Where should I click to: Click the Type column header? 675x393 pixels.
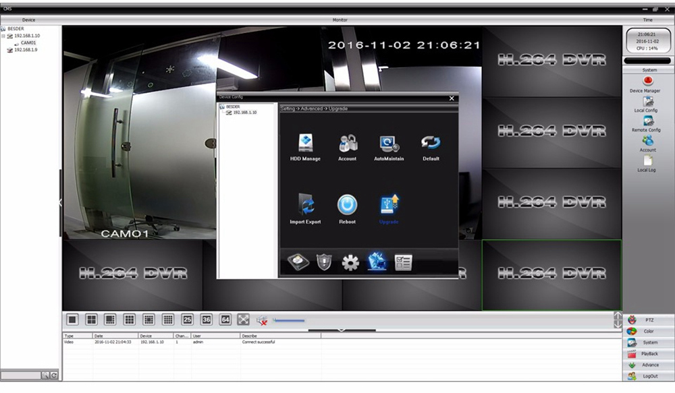click(78, 336)
